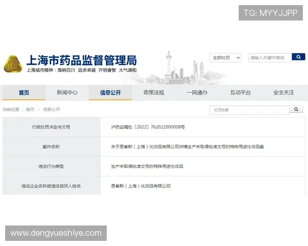Click the 栏目检索 search magnifier icon
308x246 pixels.
[x=296, y=109]
